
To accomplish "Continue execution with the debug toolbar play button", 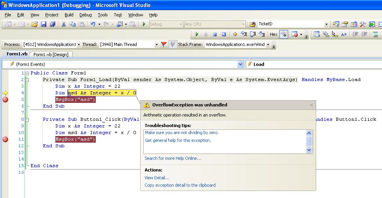I will [197, 34].
